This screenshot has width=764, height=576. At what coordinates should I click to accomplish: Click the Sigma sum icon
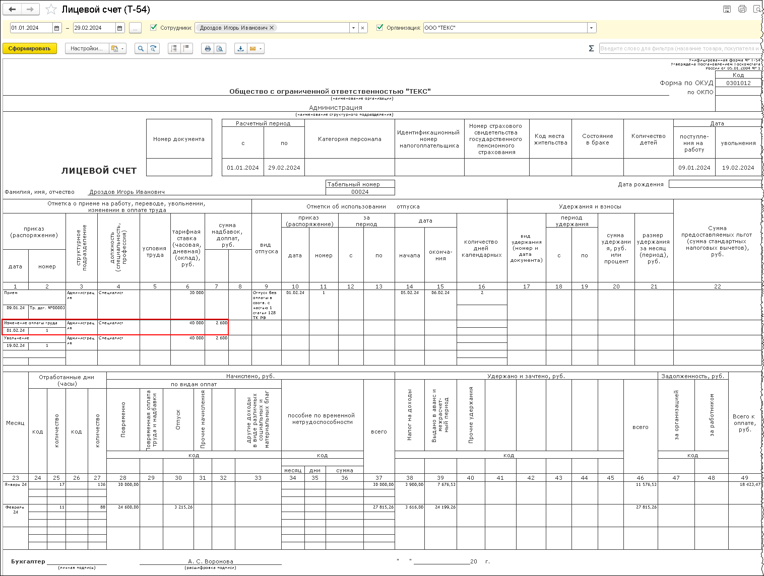click(x=591, y=48)
